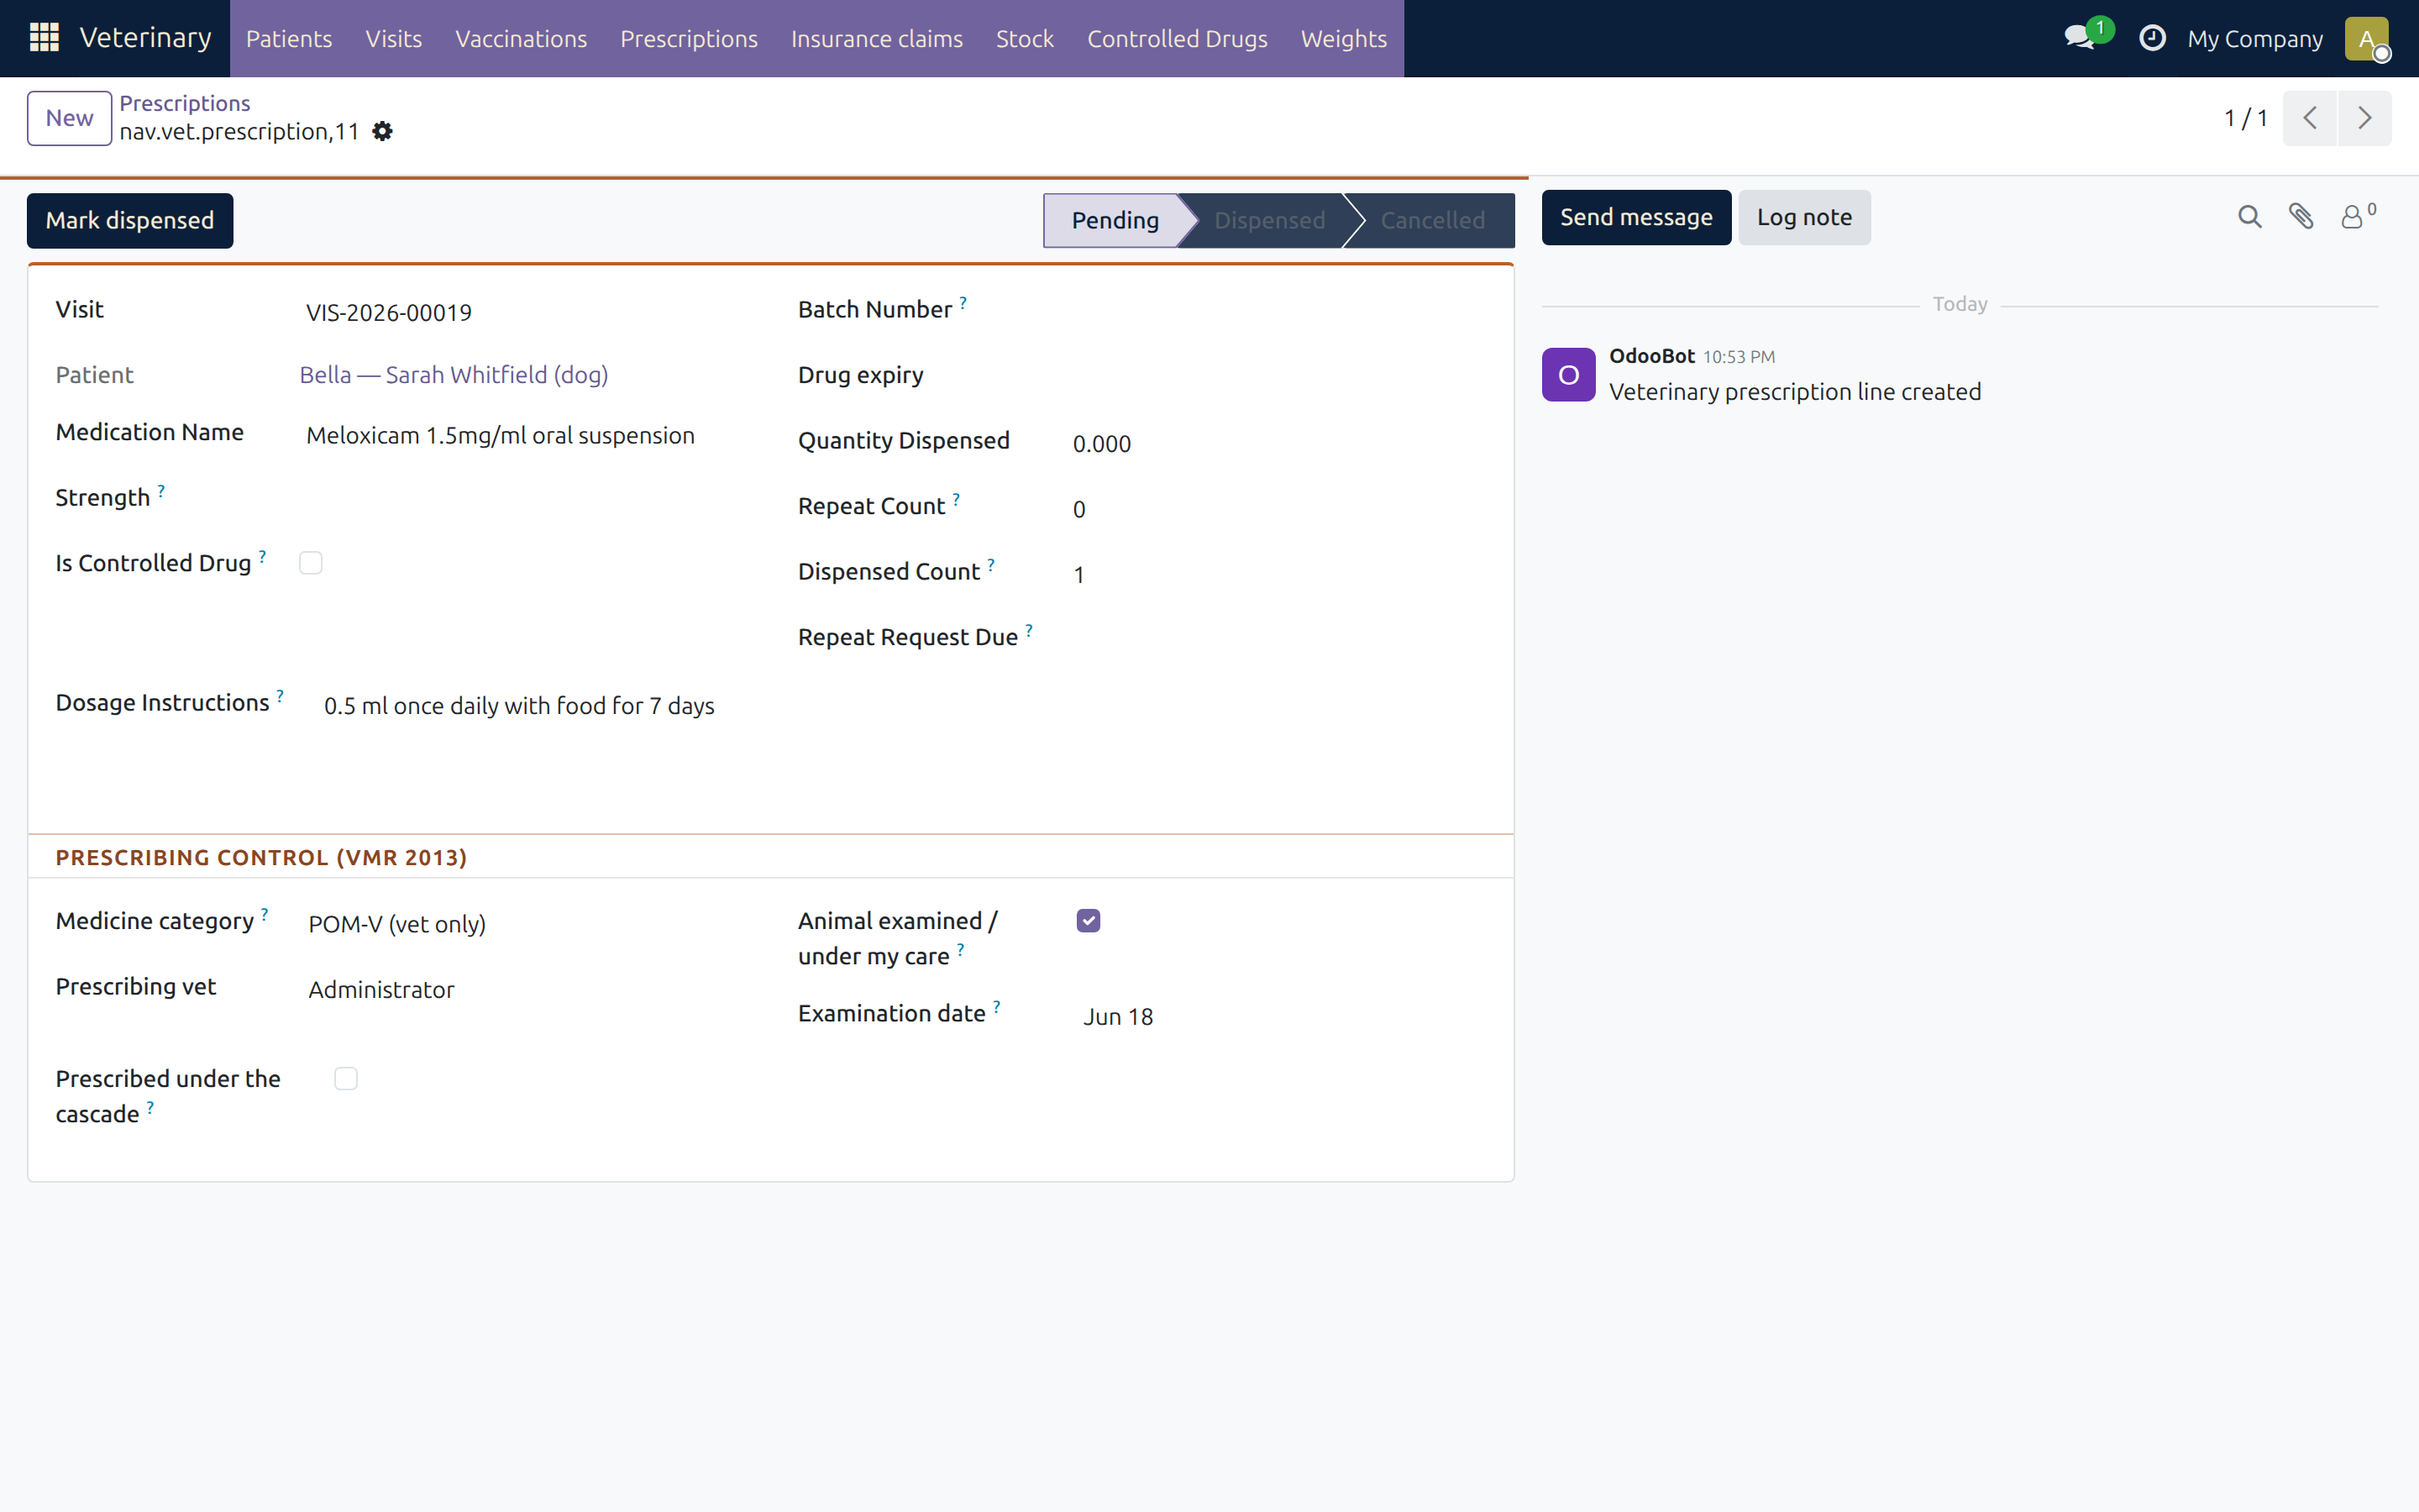Click the Mark dispensed button
This screenshot has height=1512, width=2419.
pos(130,220)
